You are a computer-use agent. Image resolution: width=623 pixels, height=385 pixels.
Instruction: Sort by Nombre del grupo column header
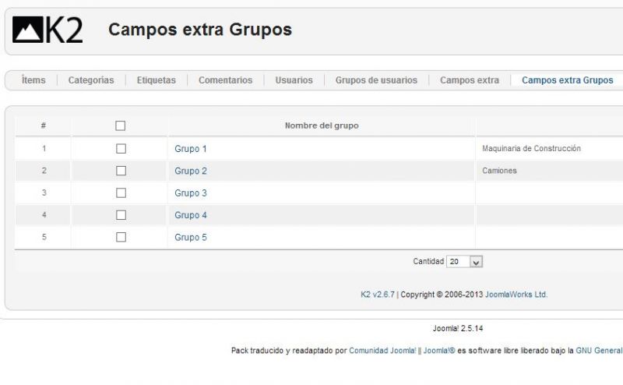click(x=322, y=125)
